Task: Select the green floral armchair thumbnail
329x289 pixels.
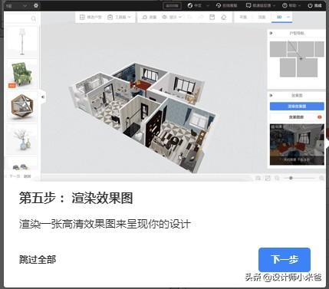Action: point(22,74)
